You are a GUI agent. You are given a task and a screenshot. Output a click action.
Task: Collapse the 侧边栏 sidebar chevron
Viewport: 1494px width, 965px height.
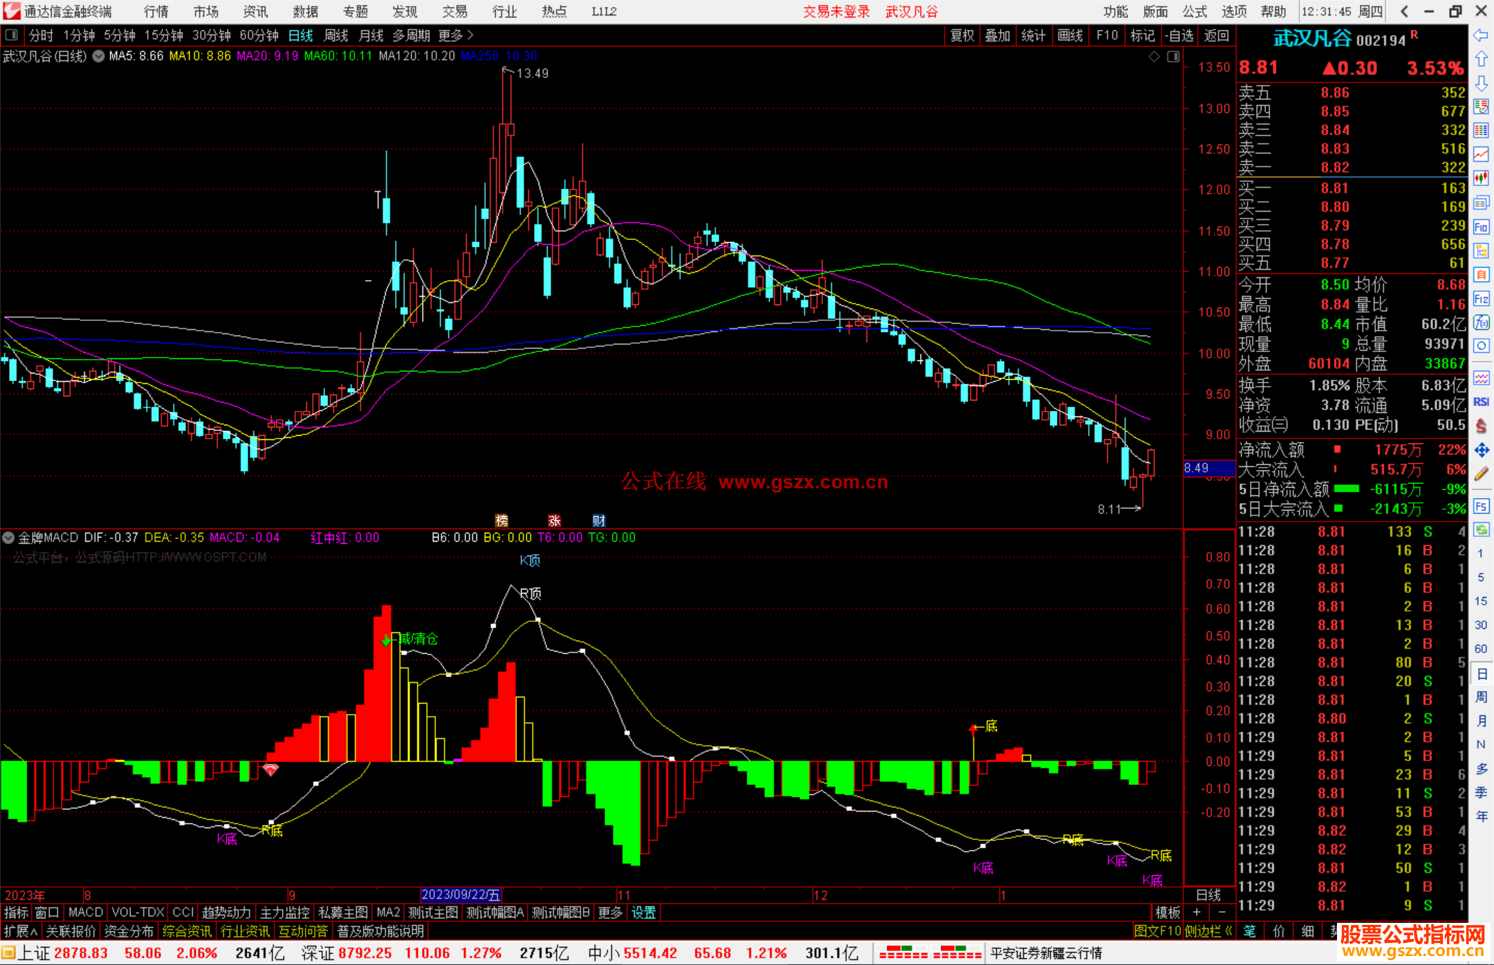pos(1228,931)
